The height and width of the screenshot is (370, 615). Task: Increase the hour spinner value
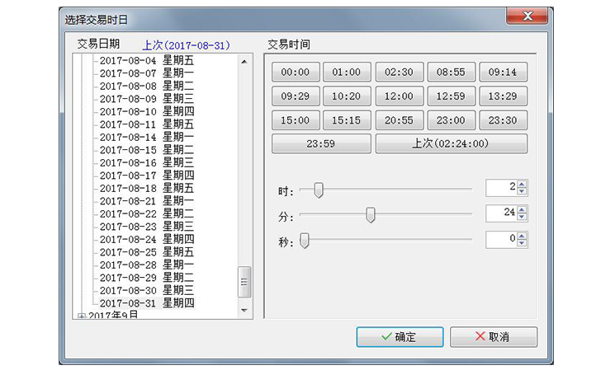pyautogui.click(x=522, y=184)
